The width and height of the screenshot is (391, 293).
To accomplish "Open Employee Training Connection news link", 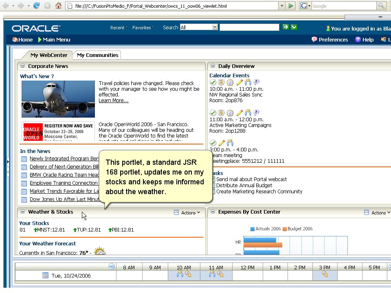I will (64, 183).
